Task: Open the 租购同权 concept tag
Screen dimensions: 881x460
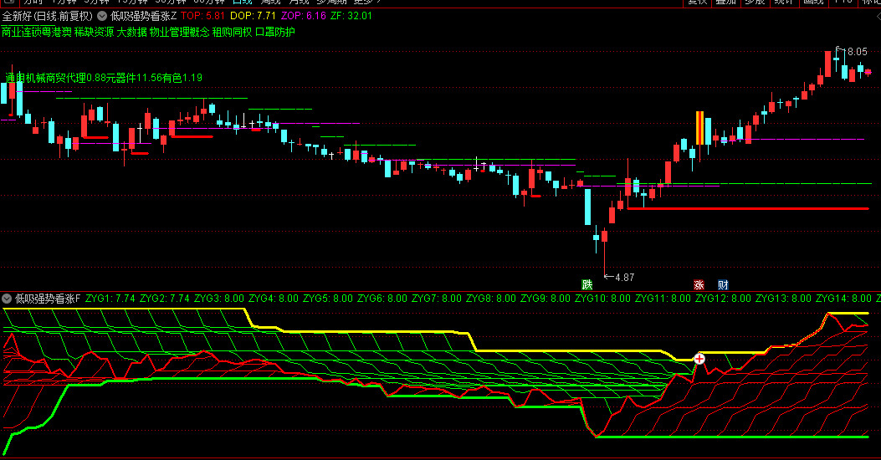Action: coord(232,32)
